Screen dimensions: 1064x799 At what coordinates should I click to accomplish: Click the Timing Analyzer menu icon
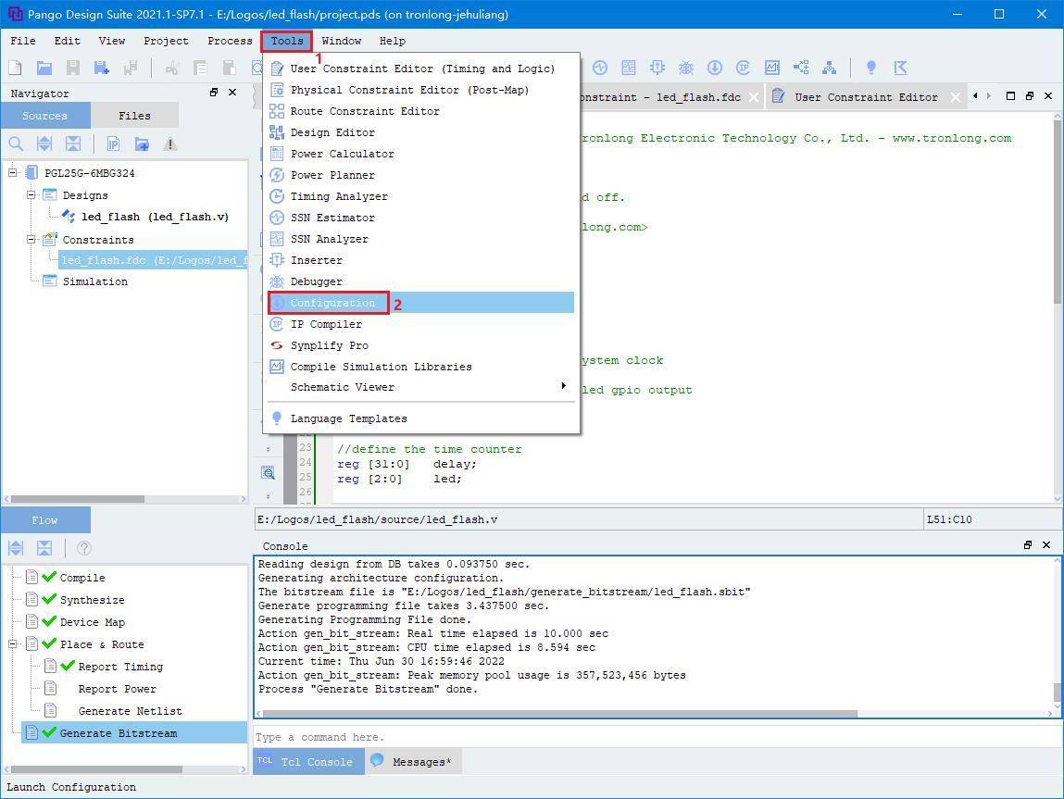pos(276,196)
